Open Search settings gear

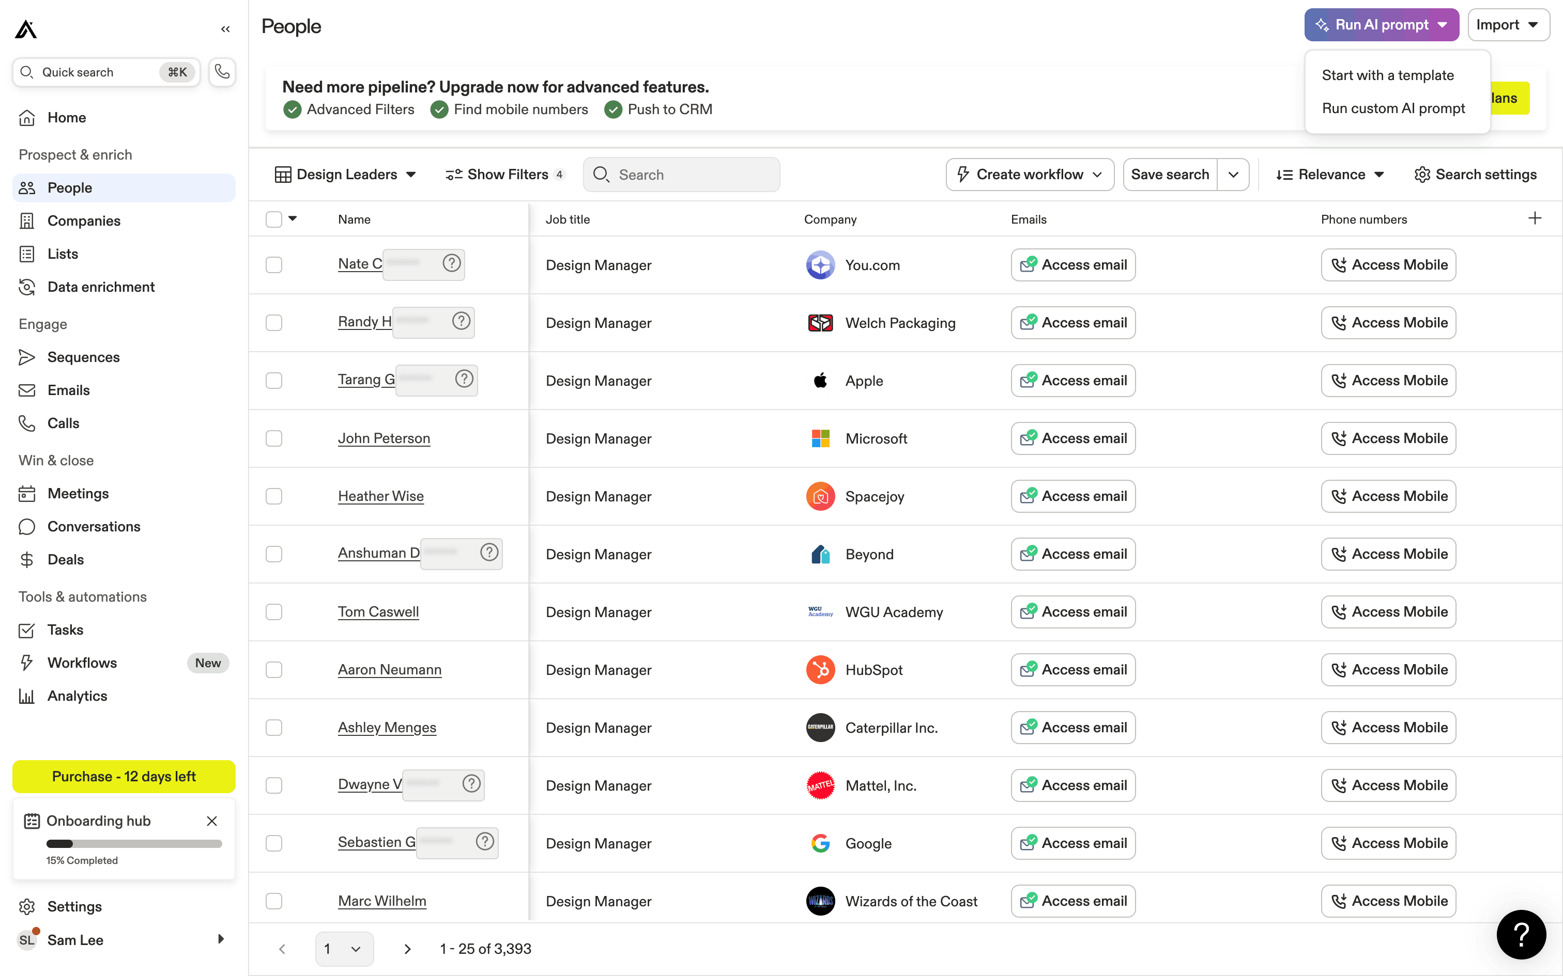(x=1475, y=175)
